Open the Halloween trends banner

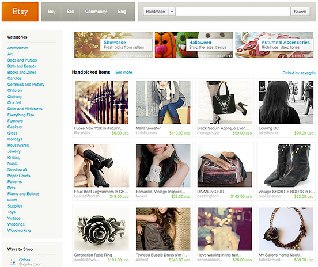[x=194, y=45]
